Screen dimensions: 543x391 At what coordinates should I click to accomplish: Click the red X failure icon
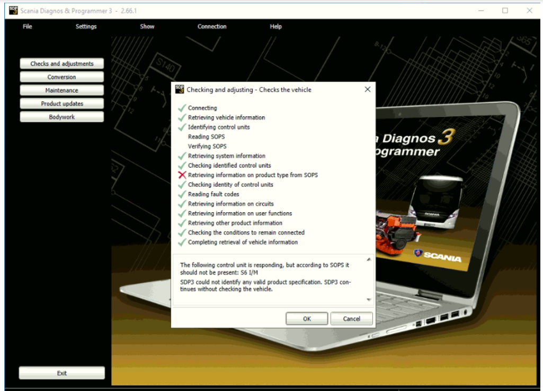(182, 175)
